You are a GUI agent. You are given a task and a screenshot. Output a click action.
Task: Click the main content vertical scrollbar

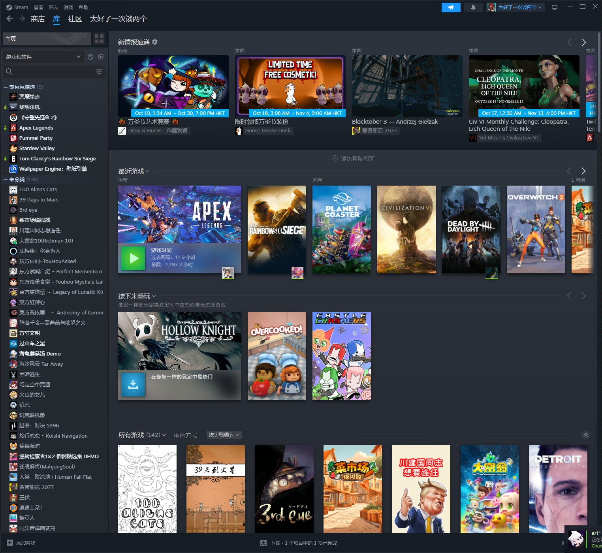(599, 82)
